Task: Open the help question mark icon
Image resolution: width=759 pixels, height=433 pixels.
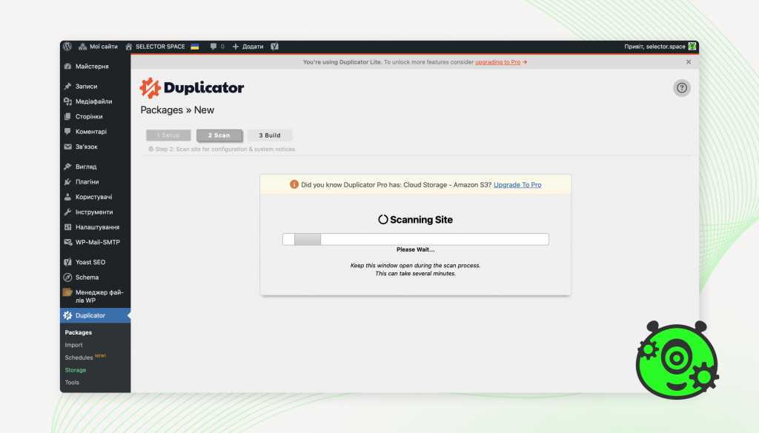Action: [681, 87]
